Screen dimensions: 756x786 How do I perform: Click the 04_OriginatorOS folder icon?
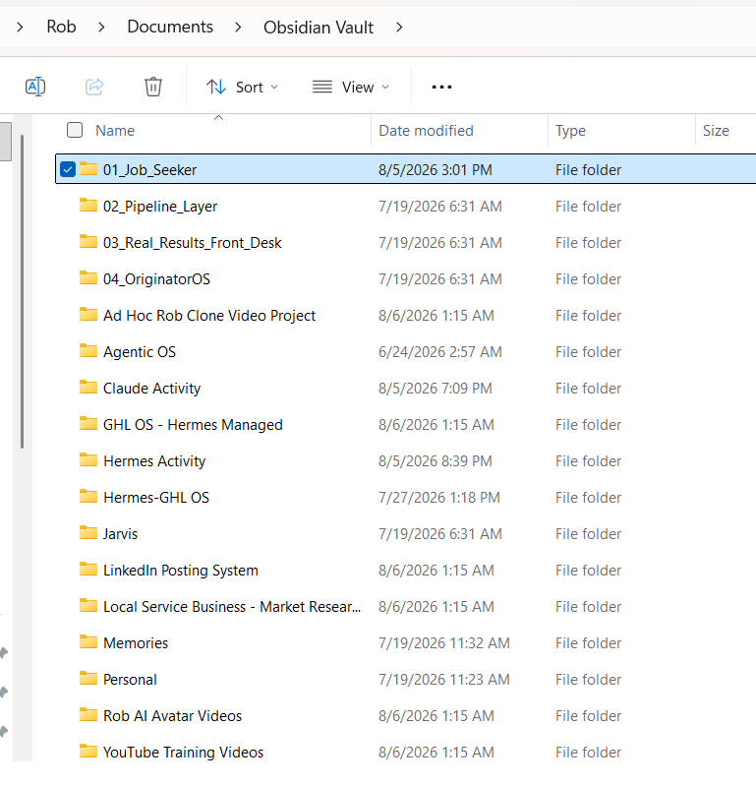click(88, 278)
